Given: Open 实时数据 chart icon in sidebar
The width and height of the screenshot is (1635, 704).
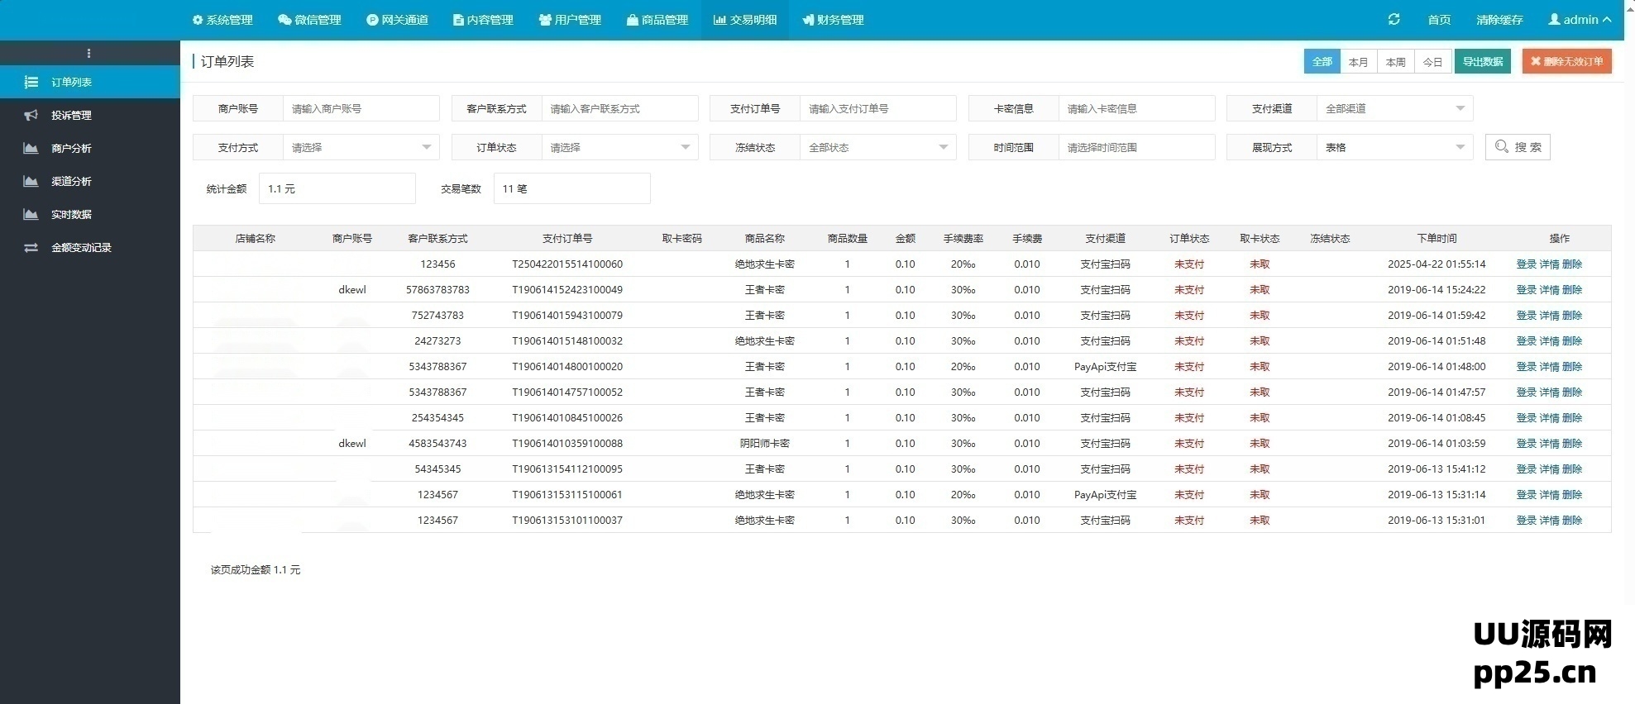Looking at the screenshot, I should click(31, 215).
